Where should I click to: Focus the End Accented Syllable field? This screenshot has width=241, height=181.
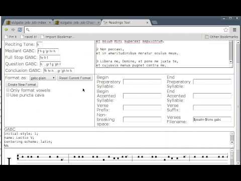click(212, 96)
